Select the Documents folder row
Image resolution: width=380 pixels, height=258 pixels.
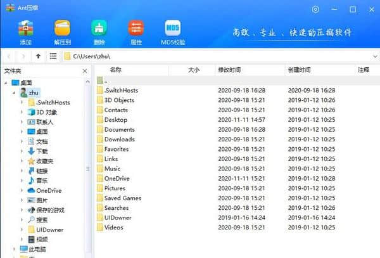pos(237,129)
